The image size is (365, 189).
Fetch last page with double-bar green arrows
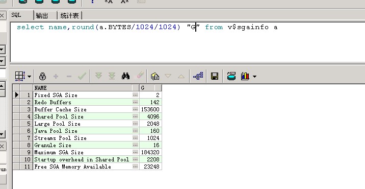tap(112, 76)
